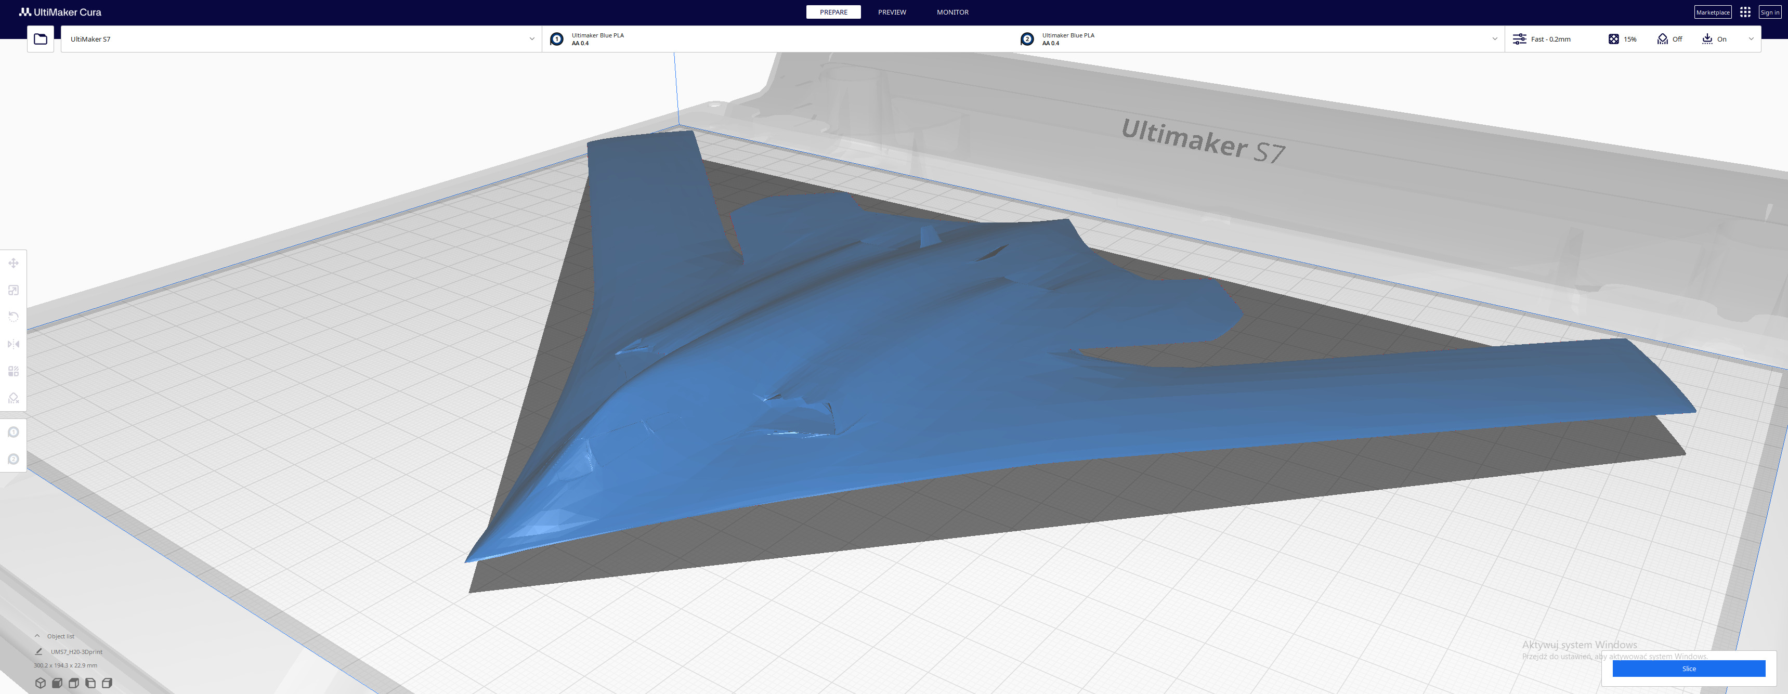
Task: Collapse the Object list expander
Action: [37, 636]
